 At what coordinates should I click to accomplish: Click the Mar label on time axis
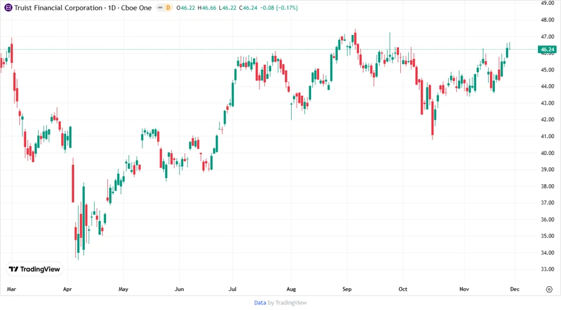point(11,289)
